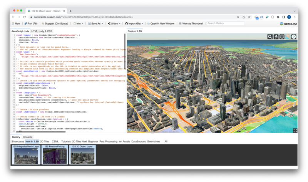Open the browser side panel icon

click(283, 17)
